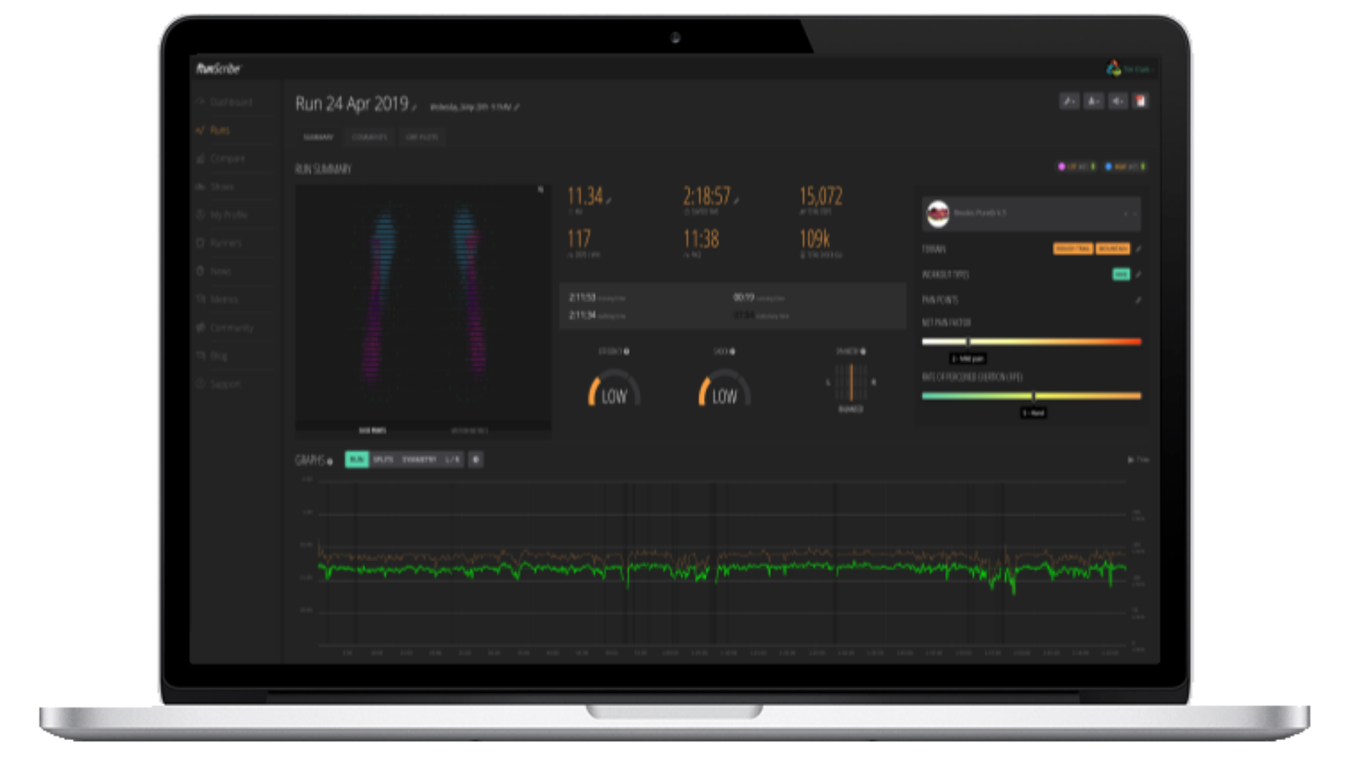
Task: Open the share megaphone dropdown
Action: coord(1117,102)
